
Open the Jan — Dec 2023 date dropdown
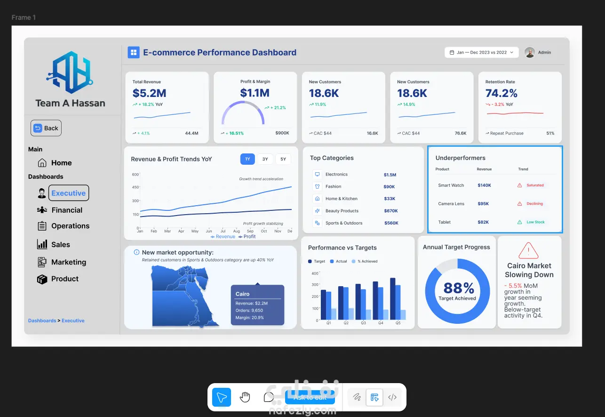point(482,52)
